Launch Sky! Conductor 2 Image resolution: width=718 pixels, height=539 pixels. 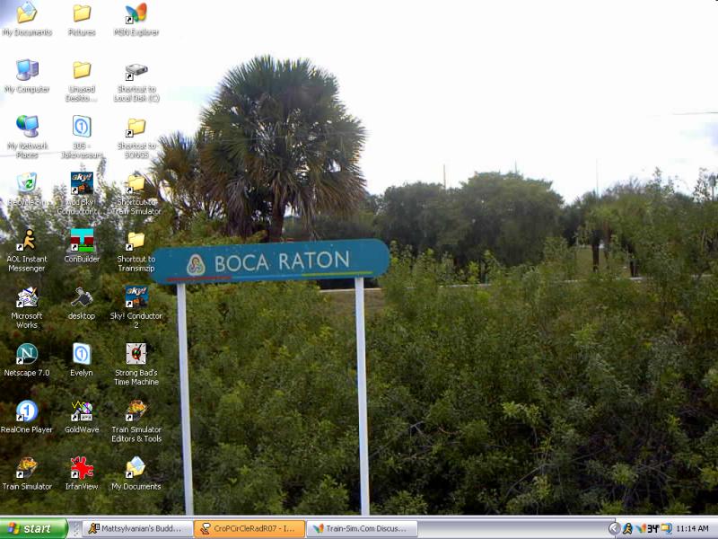pyautogui.click(x=136, y=307)
